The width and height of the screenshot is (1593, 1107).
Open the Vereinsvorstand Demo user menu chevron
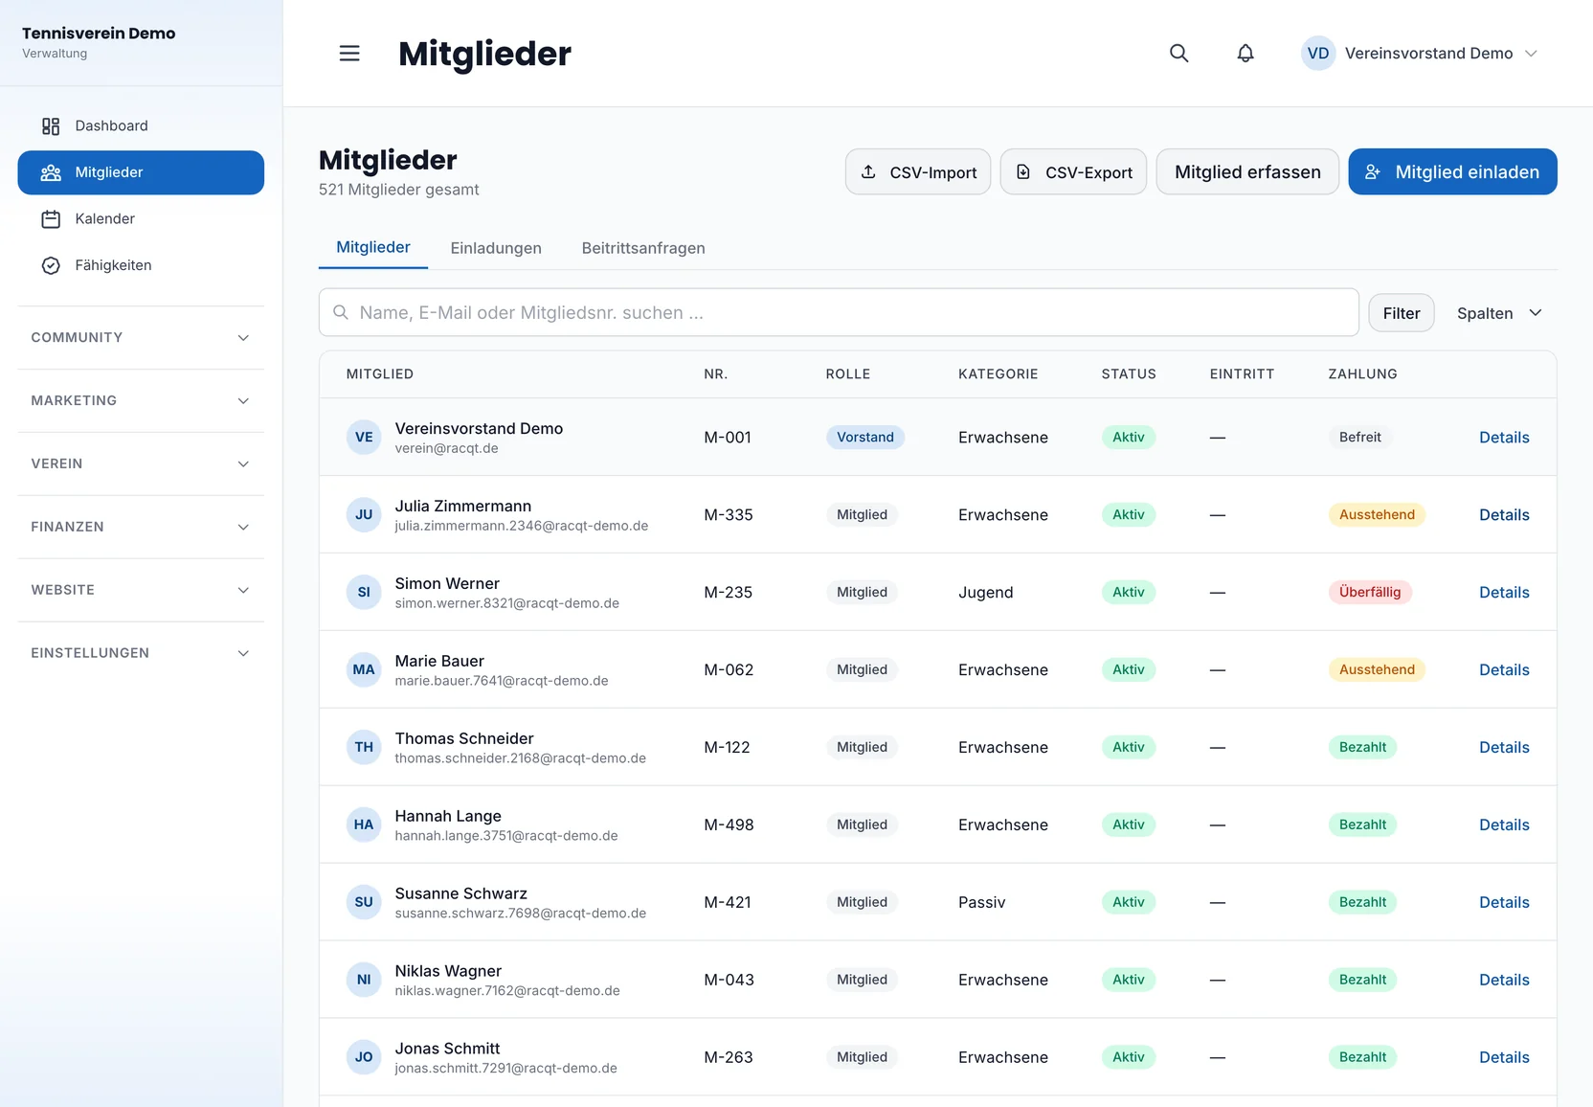(1531, 54)
